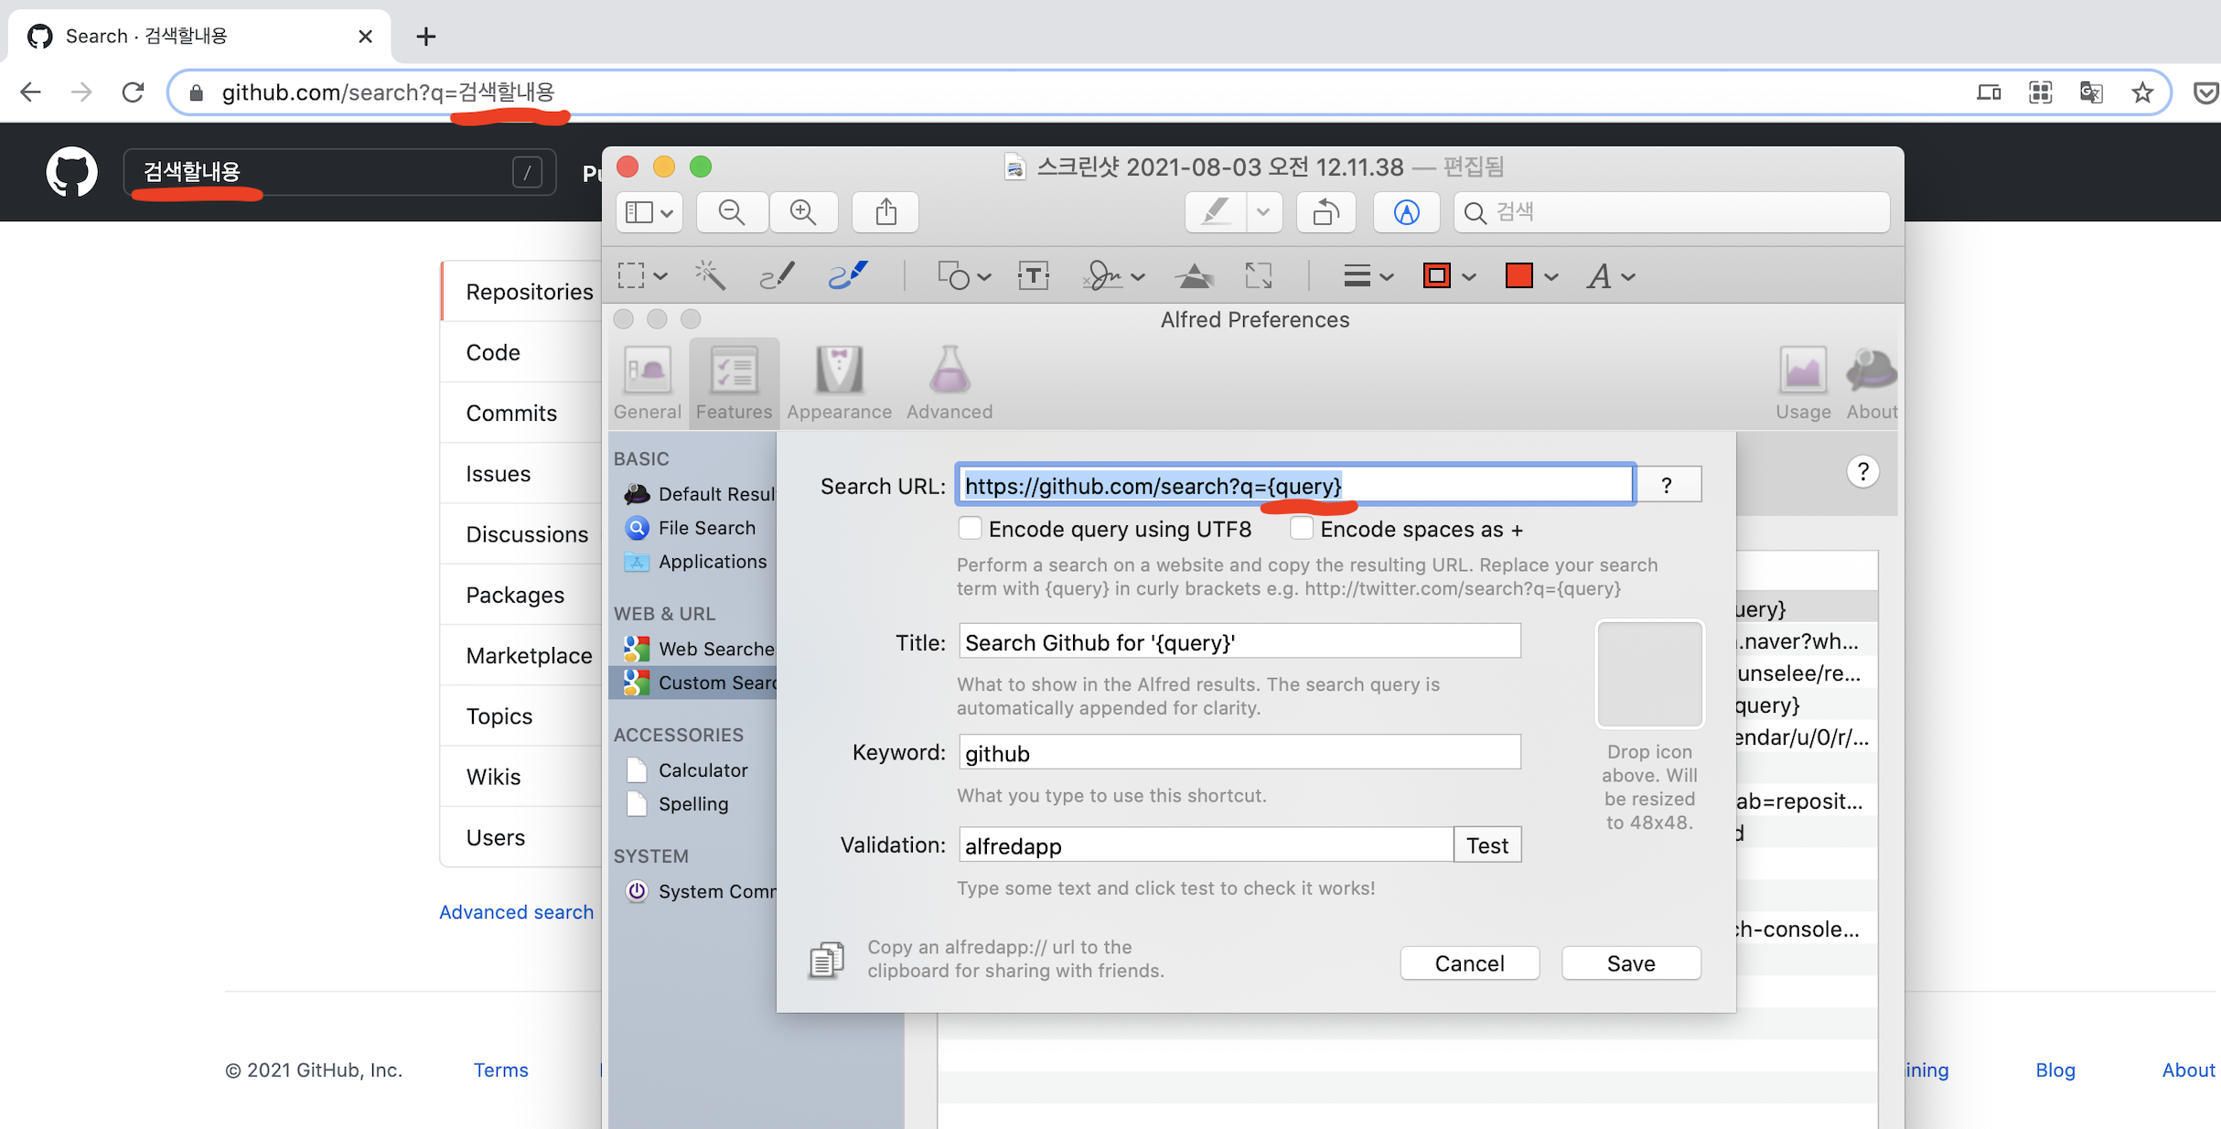The image size is (2221, 1129).
Task: Toggle the markup toolbar icon
Action: click(x=1406, y=212)
